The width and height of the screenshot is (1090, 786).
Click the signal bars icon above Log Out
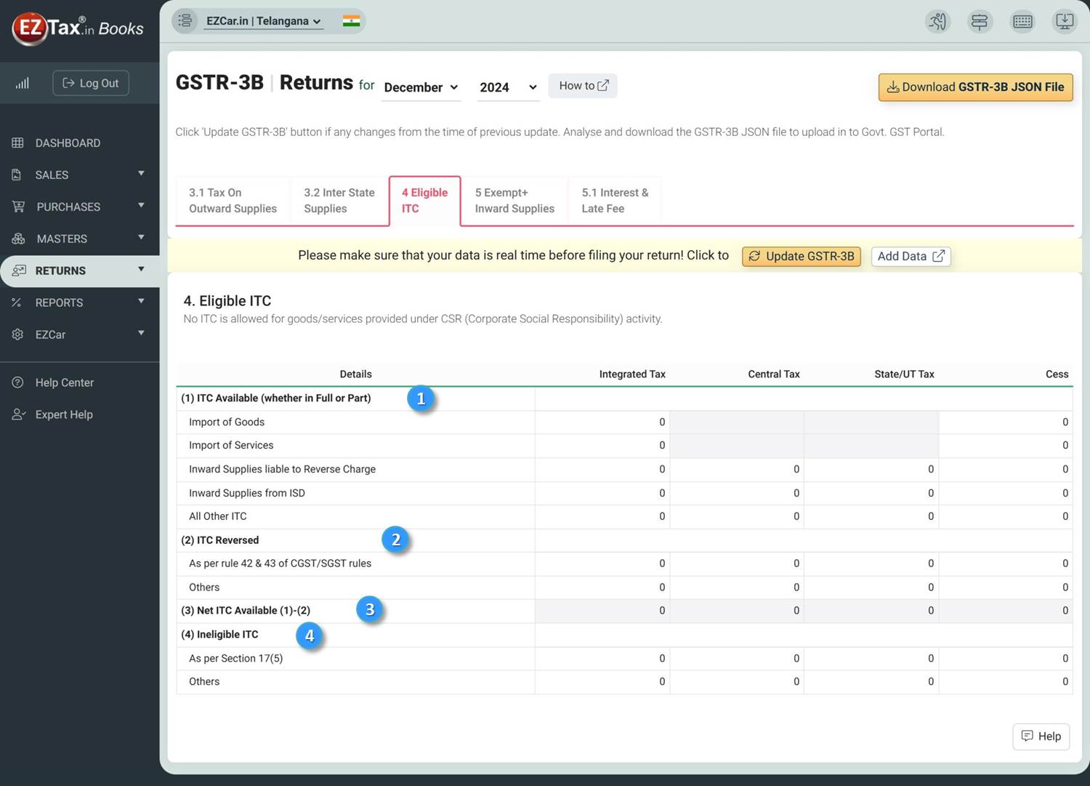pyautogui.click(x=22, y=83)
